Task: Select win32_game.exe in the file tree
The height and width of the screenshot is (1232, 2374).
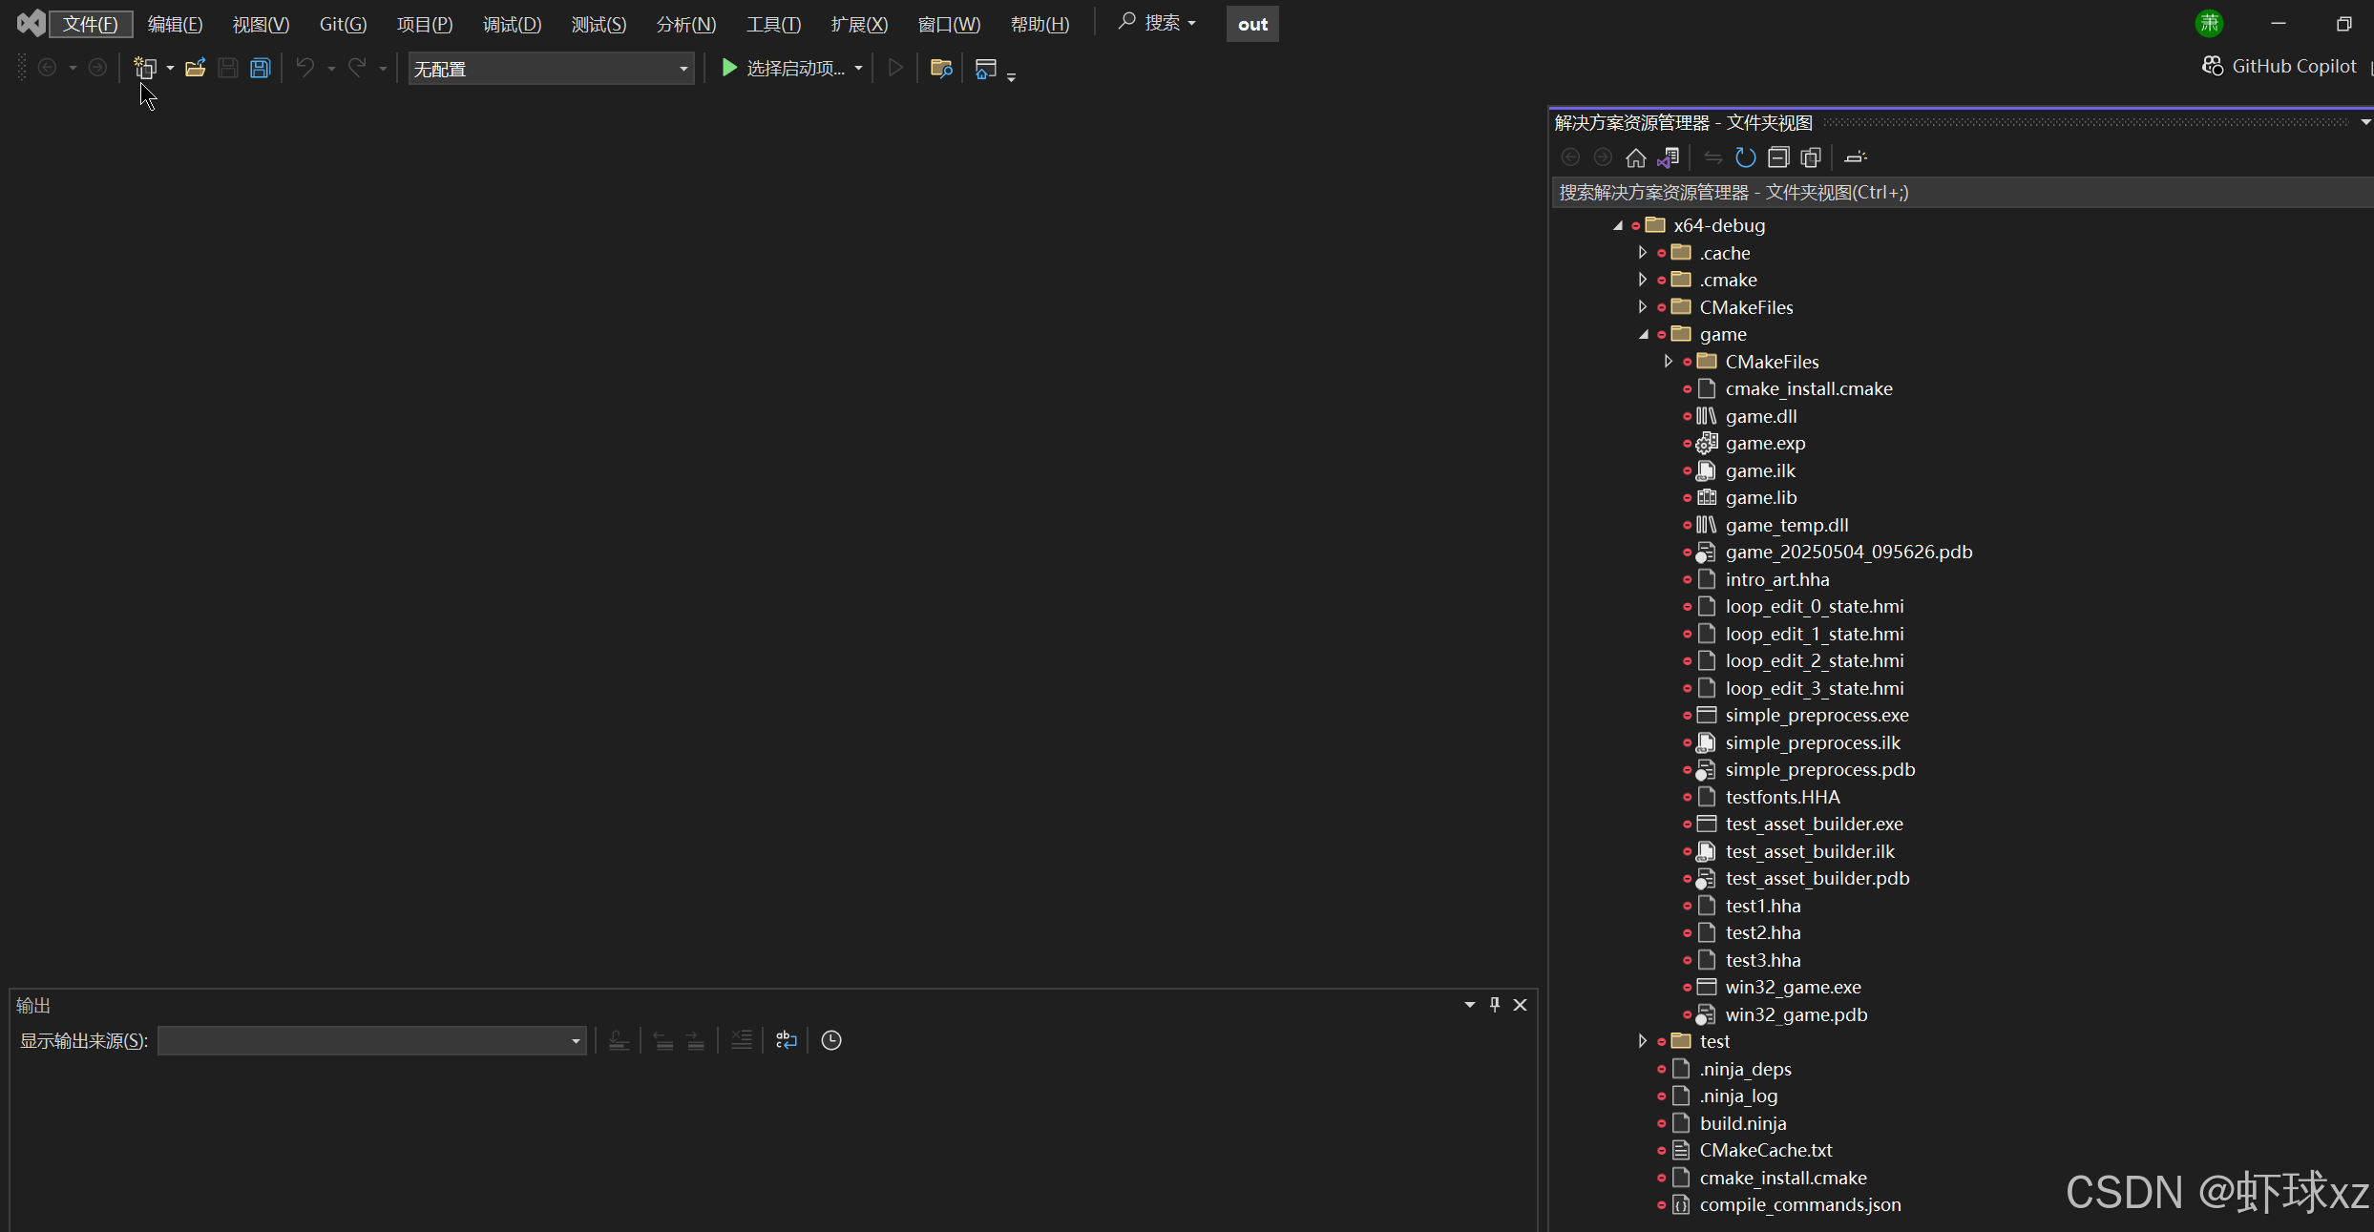Action: [x=1793, y=987]
